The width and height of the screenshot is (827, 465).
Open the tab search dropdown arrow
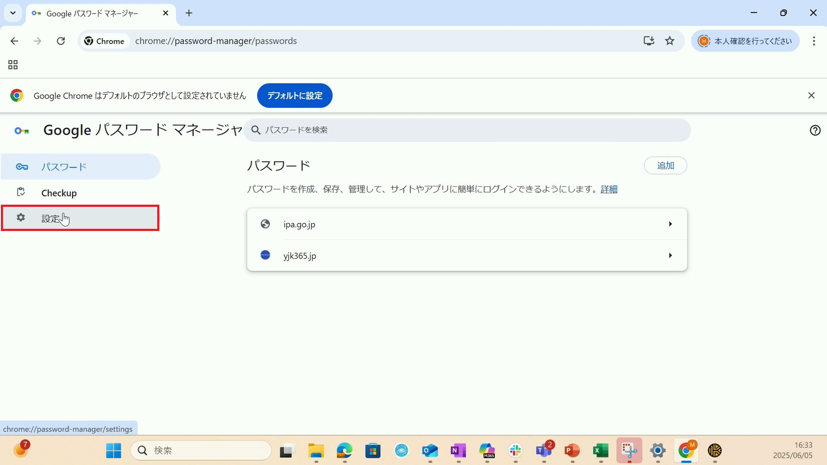coord(13,13)
